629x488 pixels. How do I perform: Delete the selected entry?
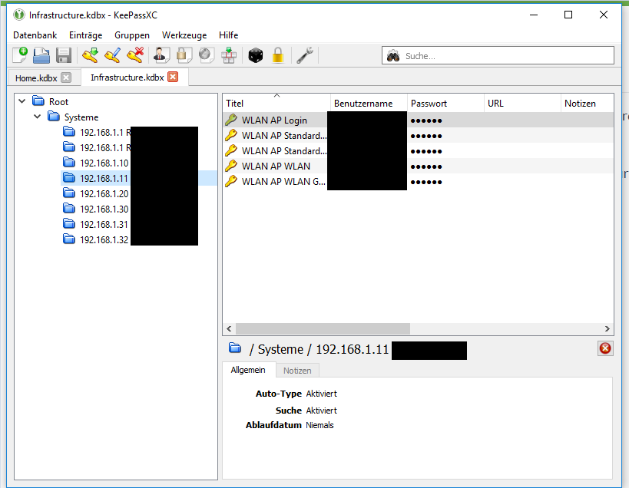tap(134, 54)
